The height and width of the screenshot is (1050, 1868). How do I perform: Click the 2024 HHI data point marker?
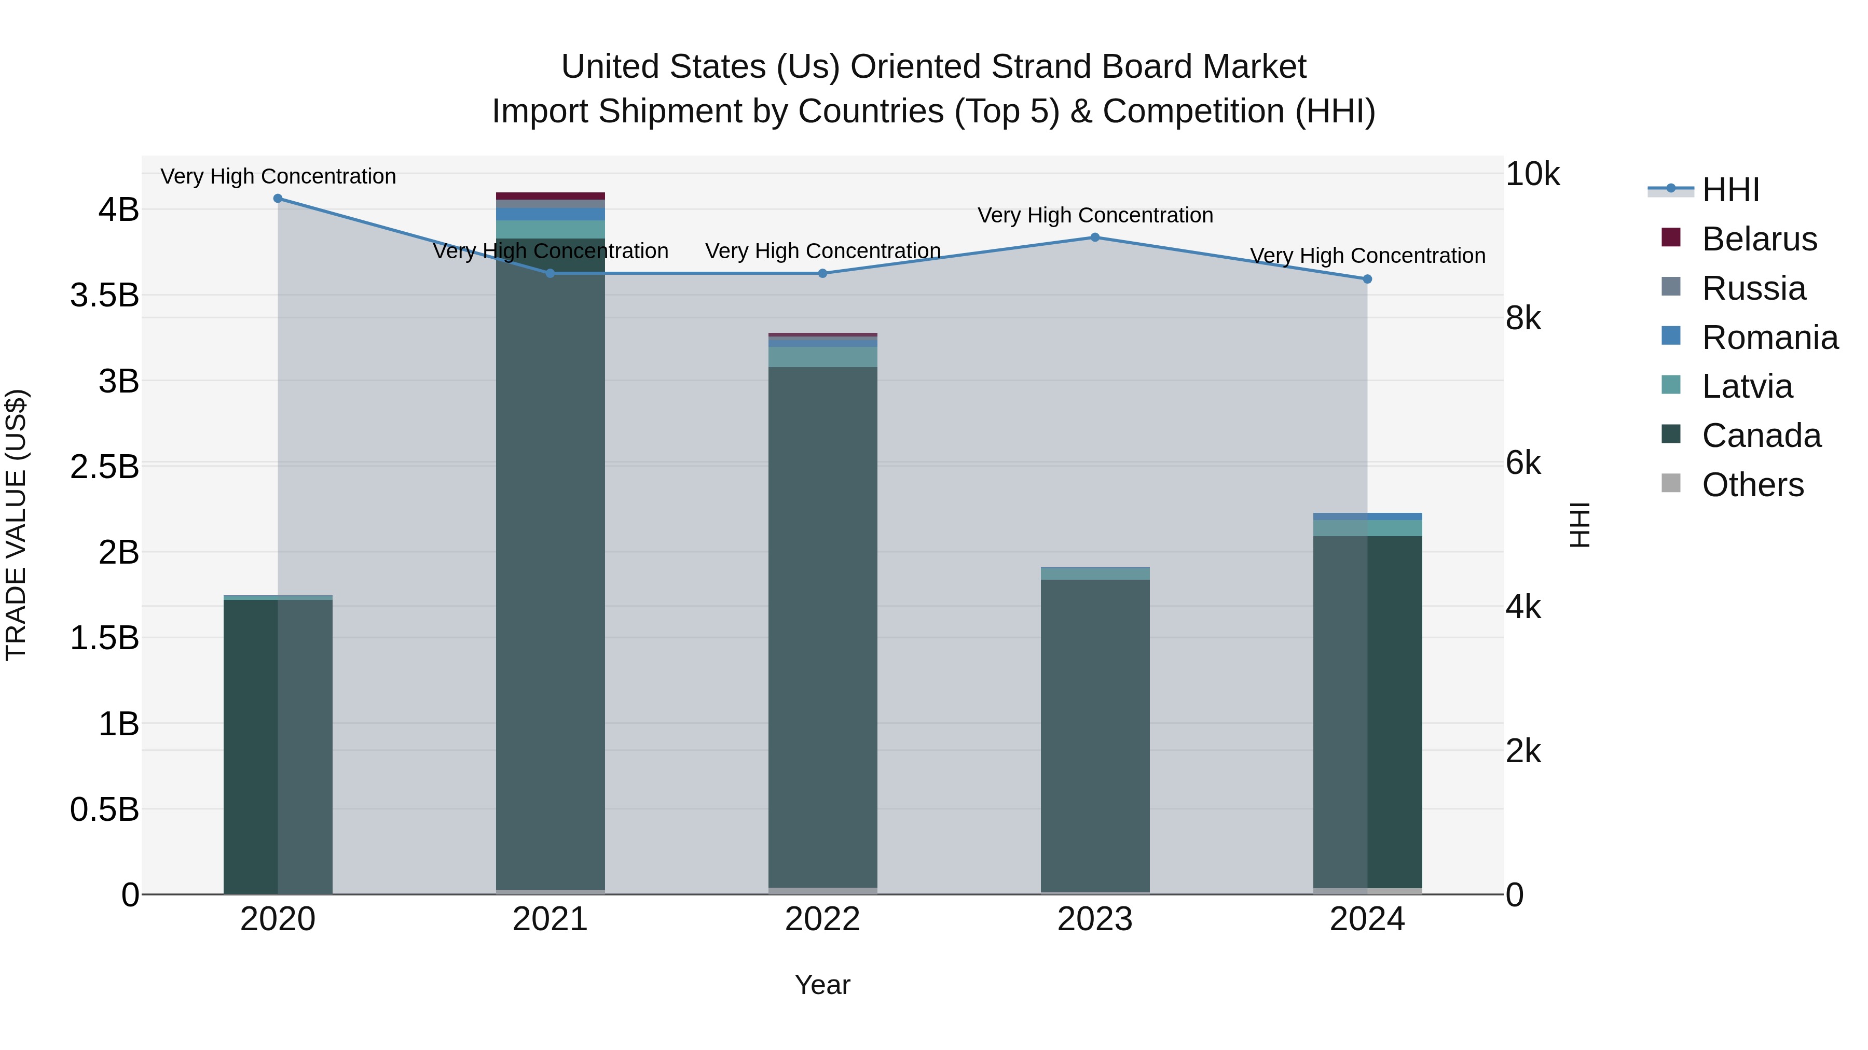(x=1367, y=279)
